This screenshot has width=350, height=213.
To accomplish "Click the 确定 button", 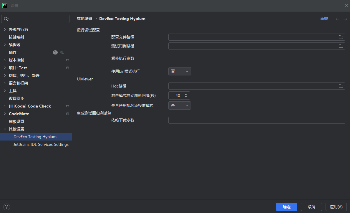I will click(286, 207).
